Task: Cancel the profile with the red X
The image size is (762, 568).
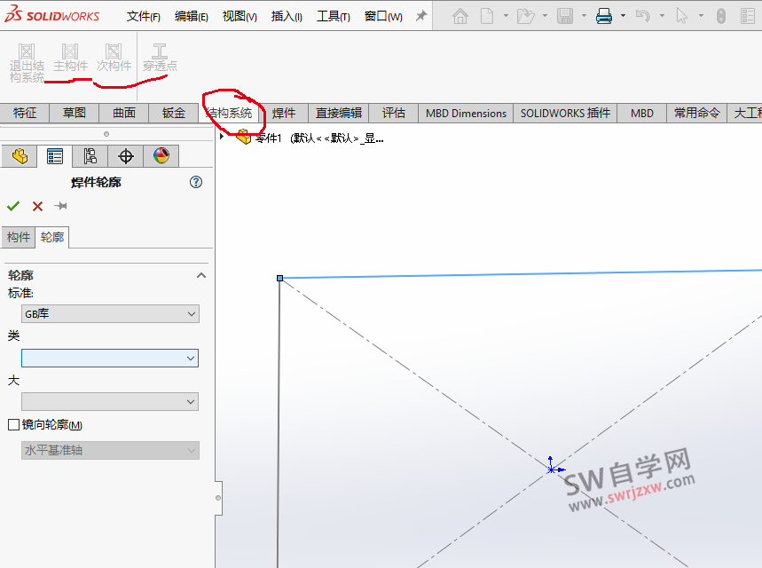Action: click(x=36, y=206)
